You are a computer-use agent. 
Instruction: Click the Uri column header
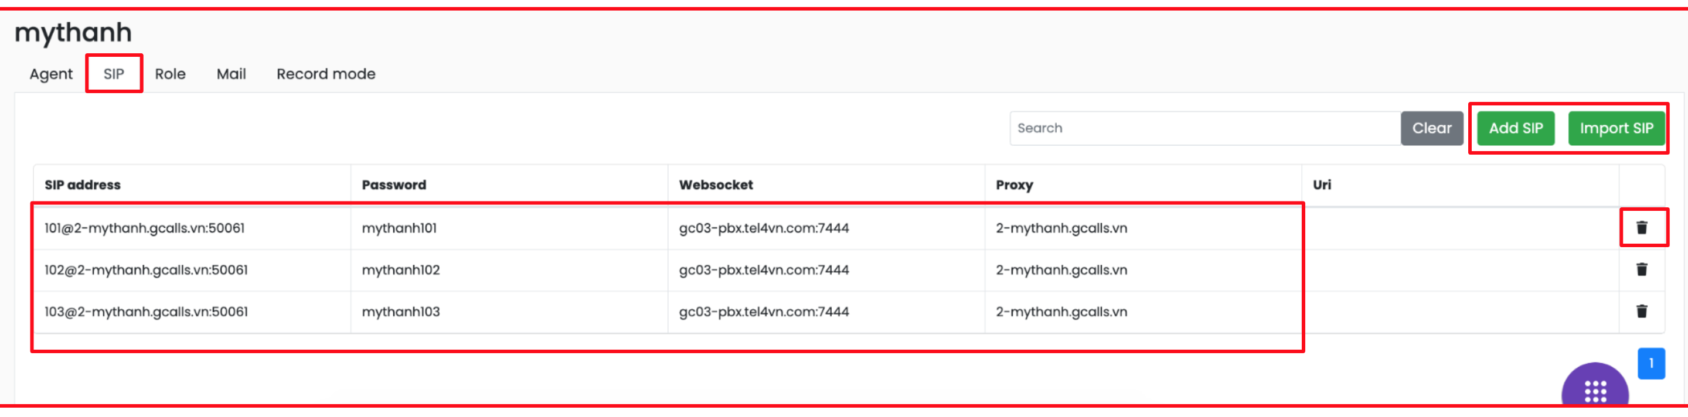(x=1322, y=185)
